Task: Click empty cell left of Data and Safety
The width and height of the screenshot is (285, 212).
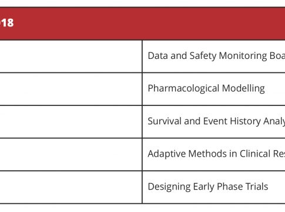Action: pyautogui.click(x=71, y=56)
